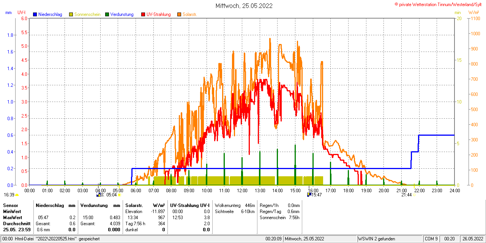Click the Niederschlag mm table header
The image size is (486, 243).
point(56,205)
